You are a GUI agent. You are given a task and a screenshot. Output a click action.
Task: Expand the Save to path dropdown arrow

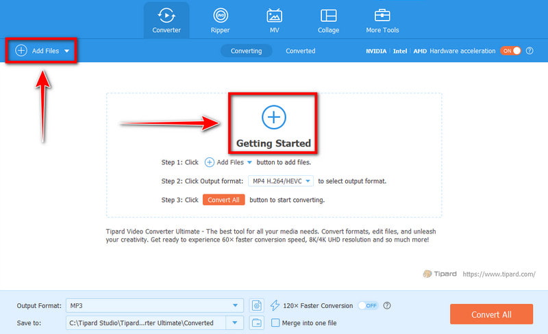pyautogui.click(x=235, y=323)
